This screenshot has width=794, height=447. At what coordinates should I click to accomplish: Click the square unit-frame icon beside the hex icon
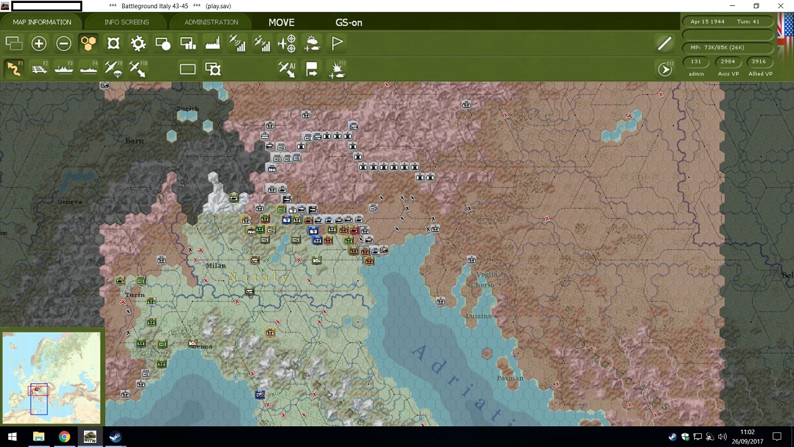[x=113, y=43]
